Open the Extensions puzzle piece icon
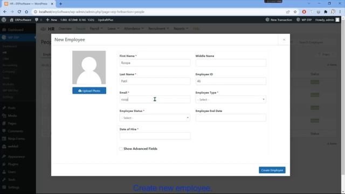 (x=326, y=12)
